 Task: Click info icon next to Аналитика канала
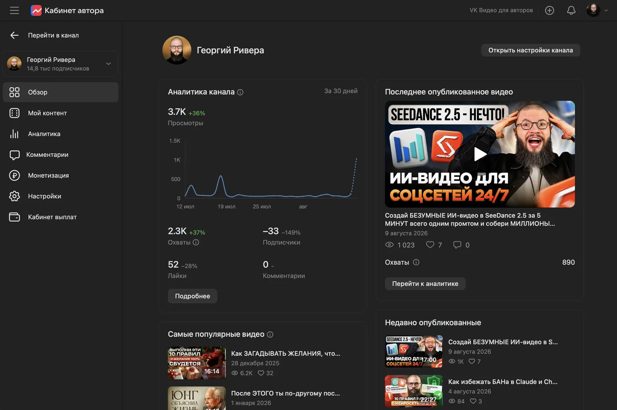(x=240, y=92)
